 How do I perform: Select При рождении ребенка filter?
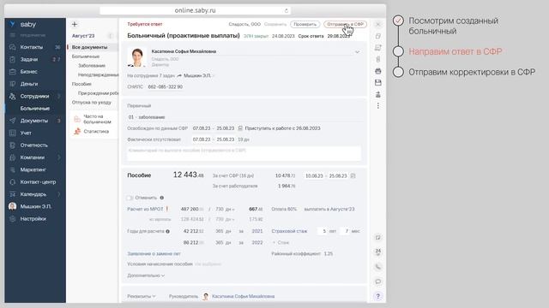(98, 93)
